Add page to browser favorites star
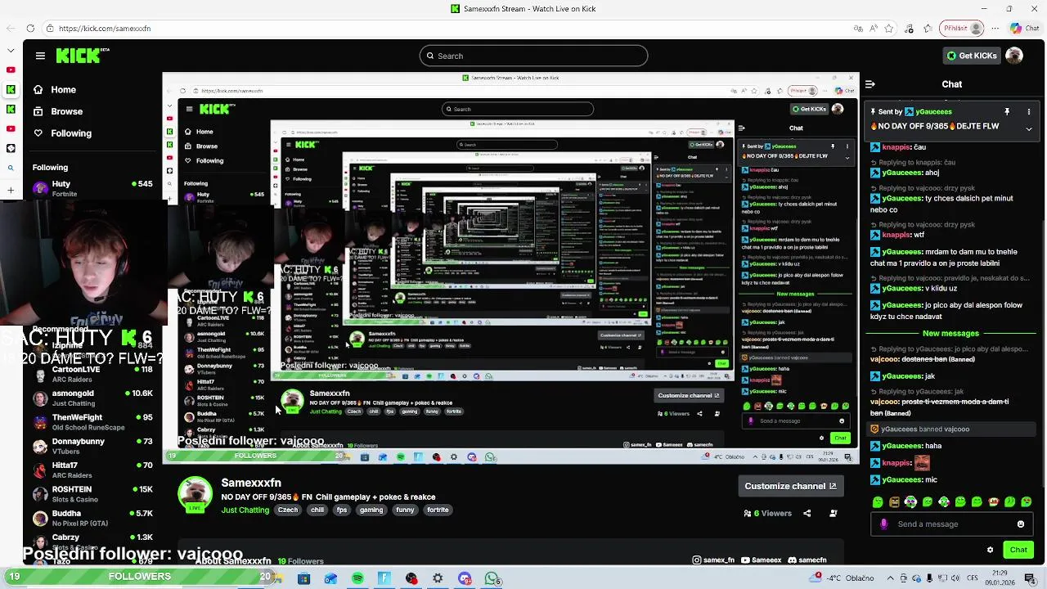 click(x=888, y=29)
